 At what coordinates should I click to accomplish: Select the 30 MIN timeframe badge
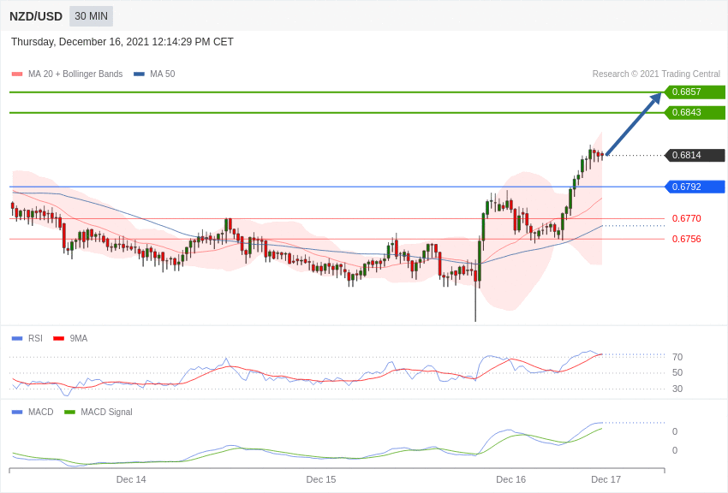[x=91, y=16]
